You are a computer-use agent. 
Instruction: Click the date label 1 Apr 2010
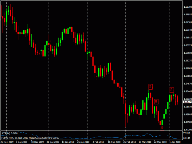(x=175, y=142)
